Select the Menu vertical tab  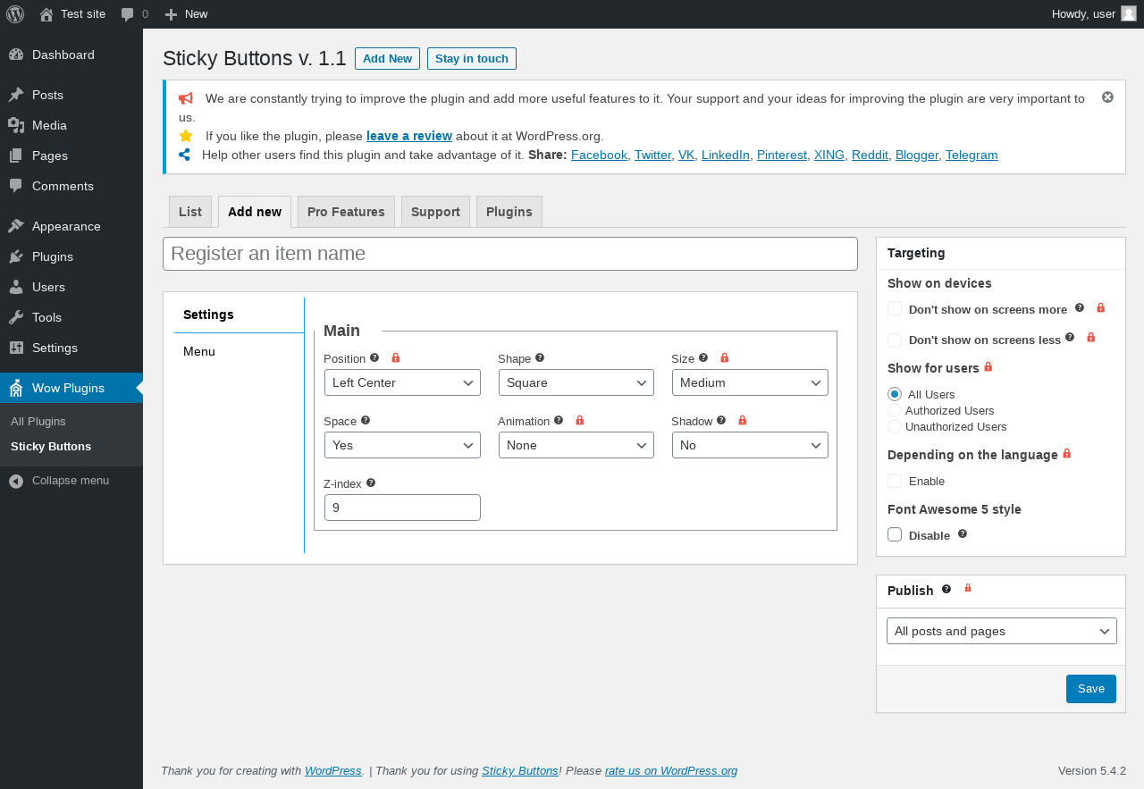tap(239, 351)
